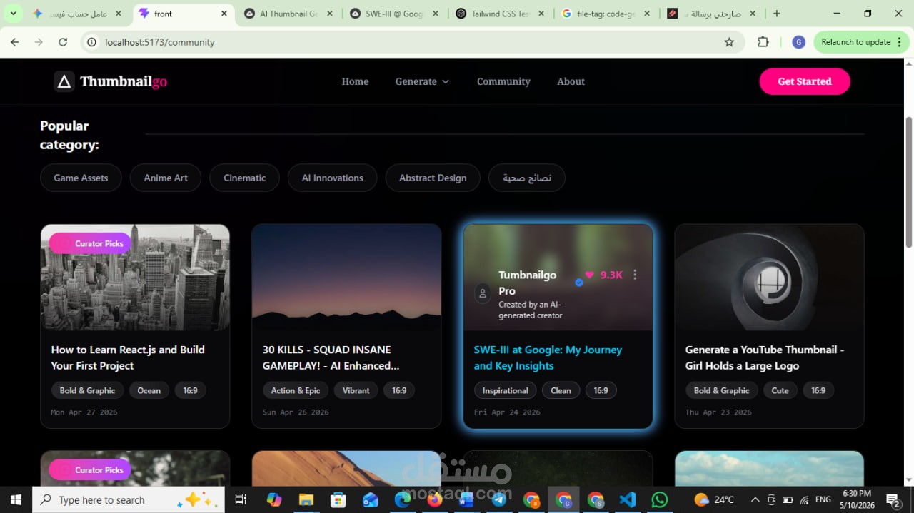Open the Google profile avatar in Chrome toolbar
Viewport: 914px width, 513px height.
(798, 42)
